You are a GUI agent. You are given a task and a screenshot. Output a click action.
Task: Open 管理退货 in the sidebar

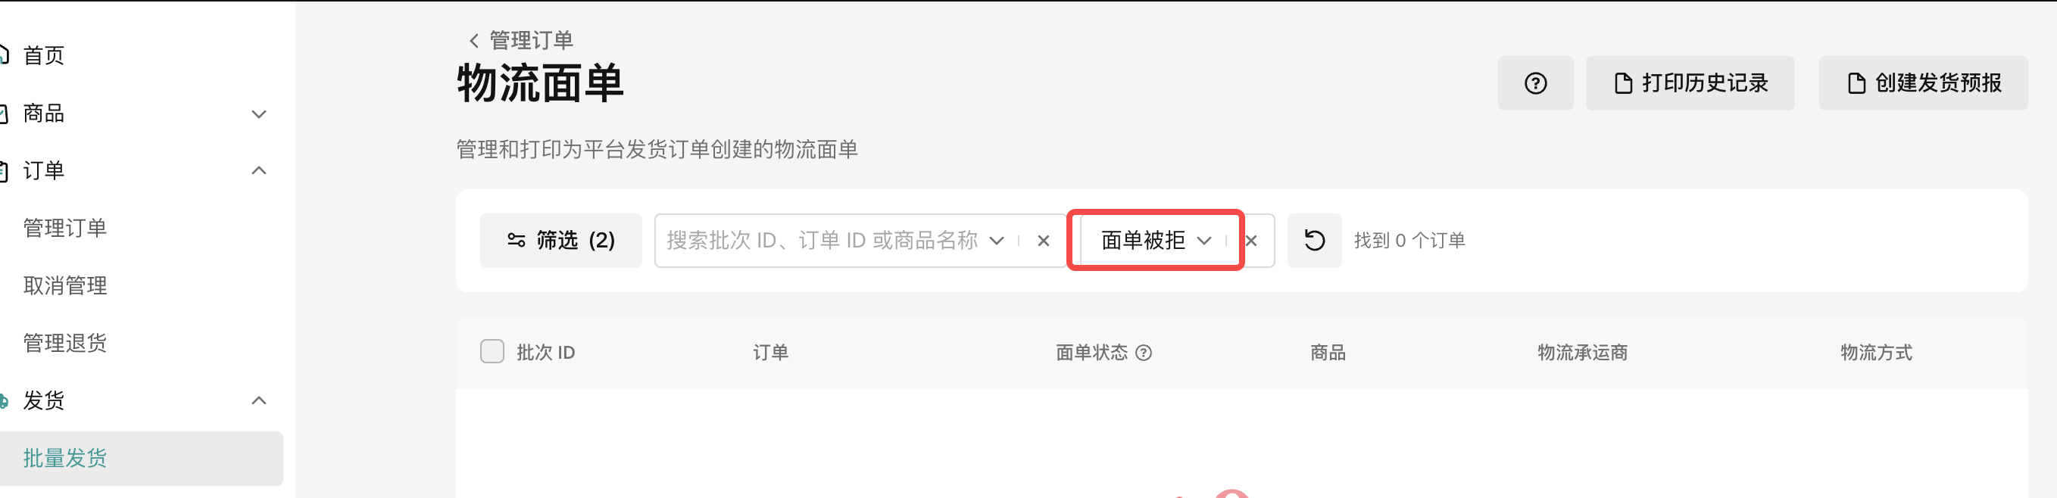tap(64, 343)
